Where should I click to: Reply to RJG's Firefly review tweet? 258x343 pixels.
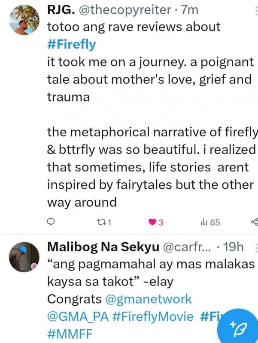coord(51,222)
